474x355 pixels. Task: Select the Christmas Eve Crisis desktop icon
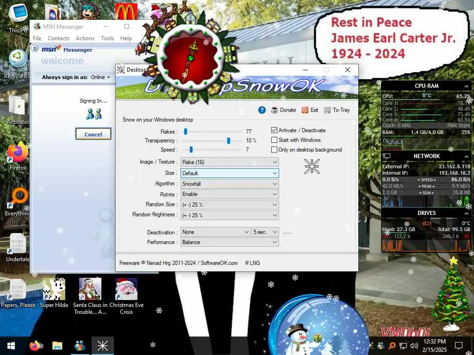pos(126,296)
